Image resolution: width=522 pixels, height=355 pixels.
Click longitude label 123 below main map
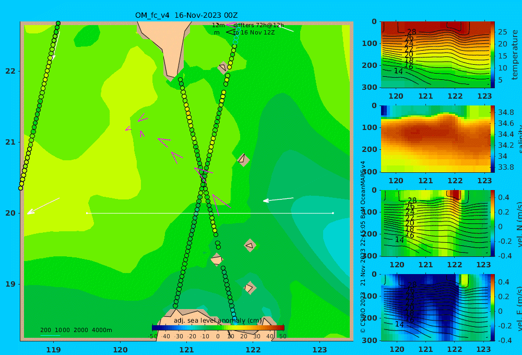click(x=319, y=350)
